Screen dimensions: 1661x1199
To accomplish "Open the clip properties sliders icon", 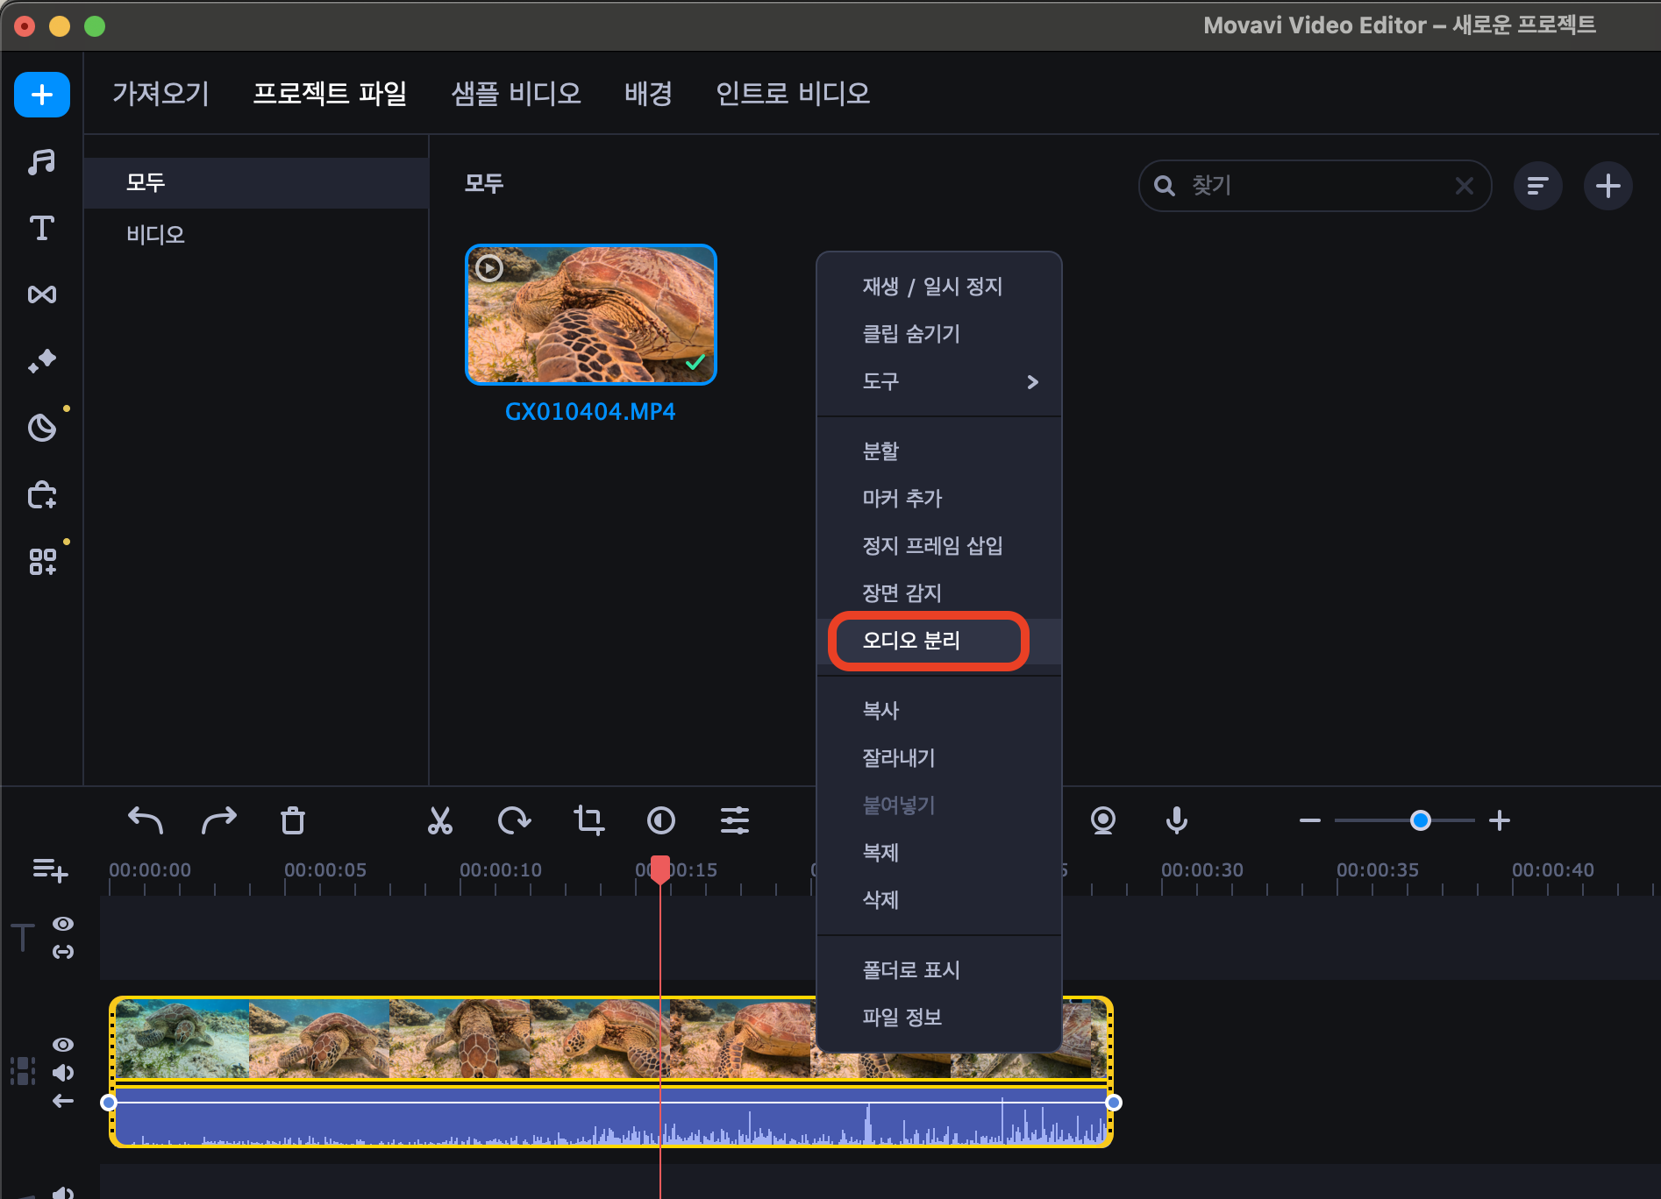I will [x=735, y=820].
